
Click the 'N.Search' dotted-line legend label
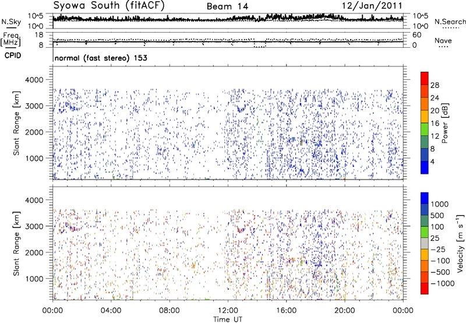pos(450,22)
